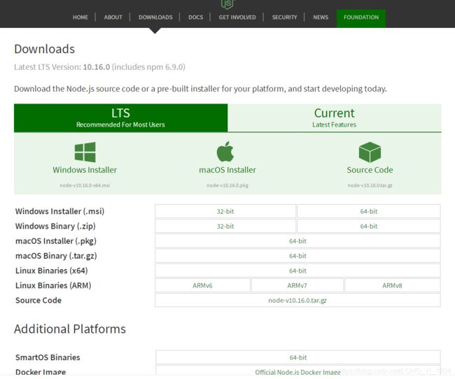Open the ABOUT nav item

(x=113, y=17)
